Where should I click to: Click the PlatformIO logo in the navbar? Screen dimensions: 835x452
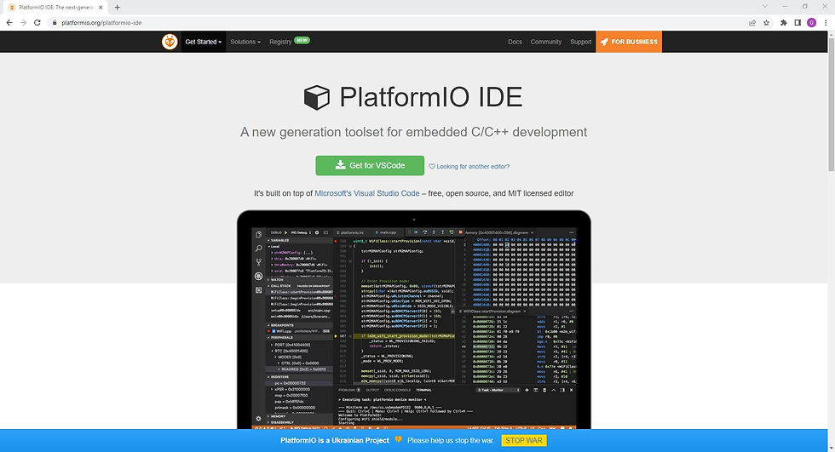[x=170, y=42]
